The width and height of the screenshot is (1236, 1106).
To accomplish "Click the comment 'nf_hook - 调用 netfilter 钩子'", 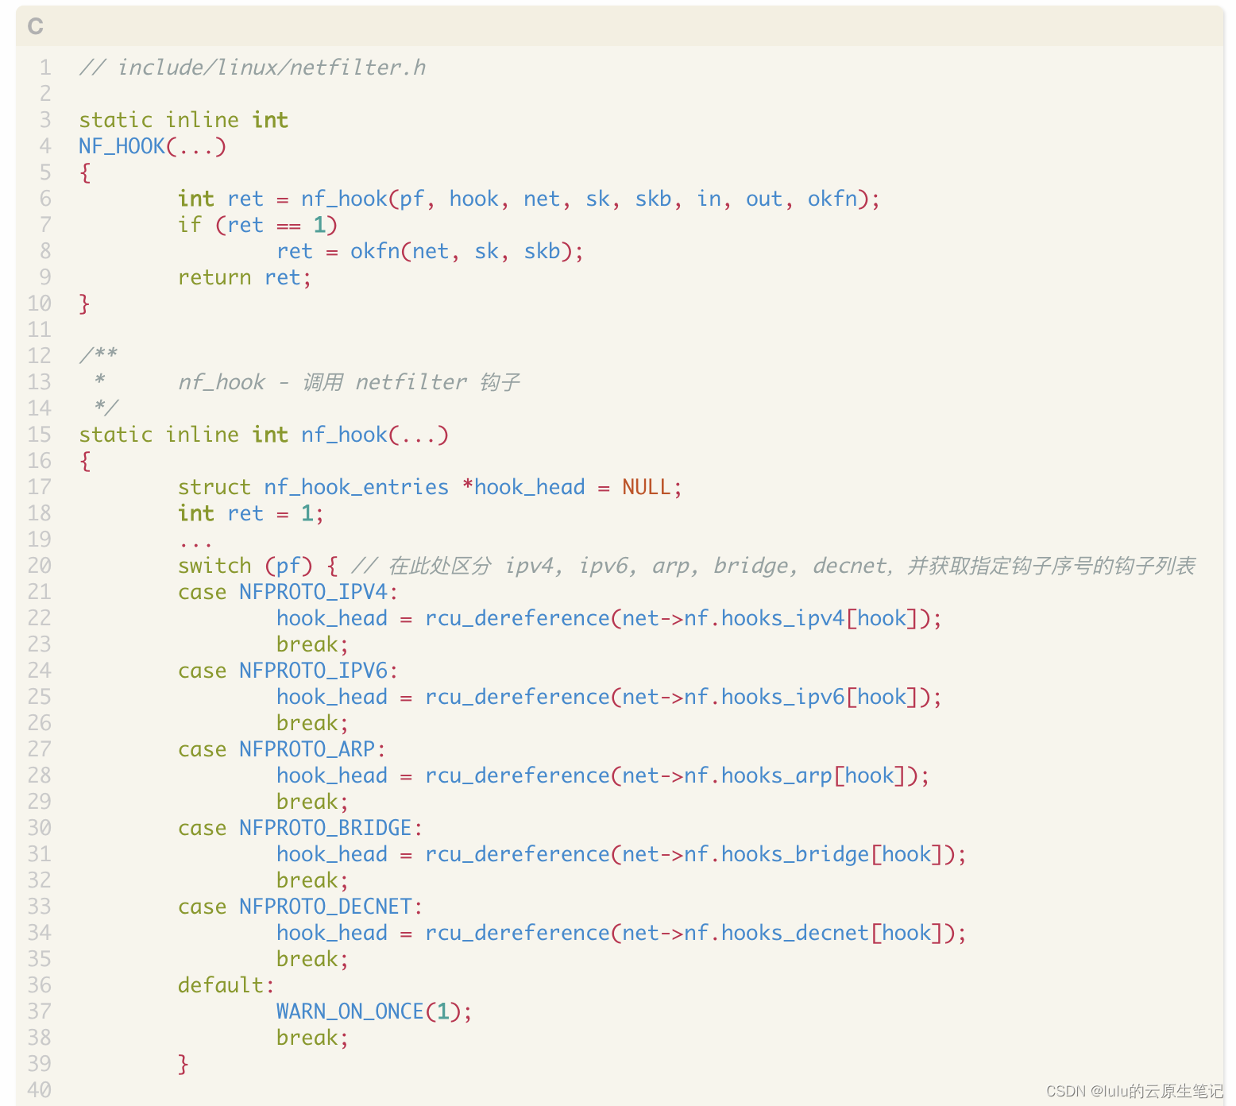I will point(350,382).
